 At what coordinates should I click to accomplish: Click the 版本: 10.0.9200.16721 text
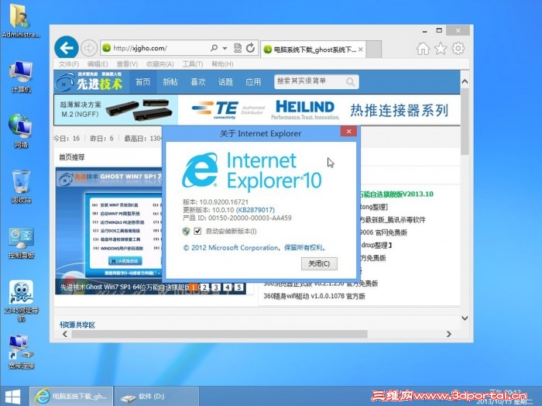tap(215, 202)
